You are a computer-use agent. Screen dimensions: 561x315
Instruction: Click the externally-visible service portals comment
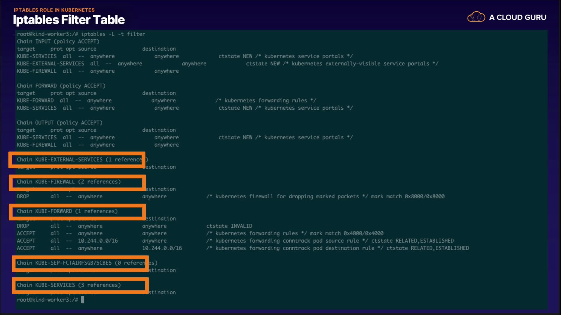click(360, 64)
